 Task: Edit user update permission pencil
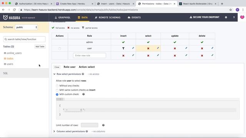tap(186, 48)
